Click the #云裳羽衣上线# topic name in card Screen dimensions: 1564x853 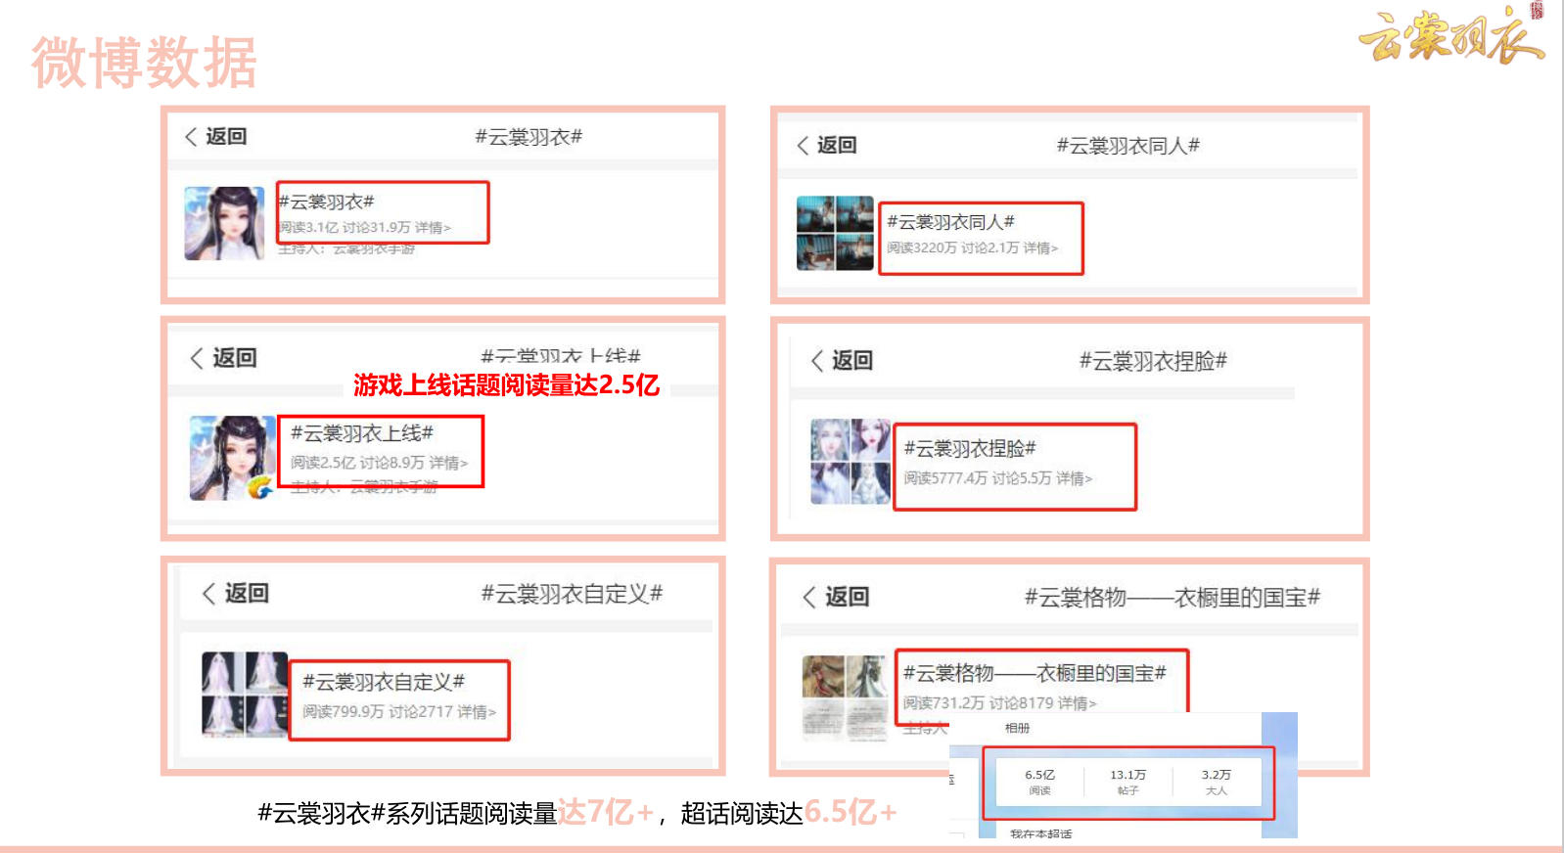(x=361, y=433)
